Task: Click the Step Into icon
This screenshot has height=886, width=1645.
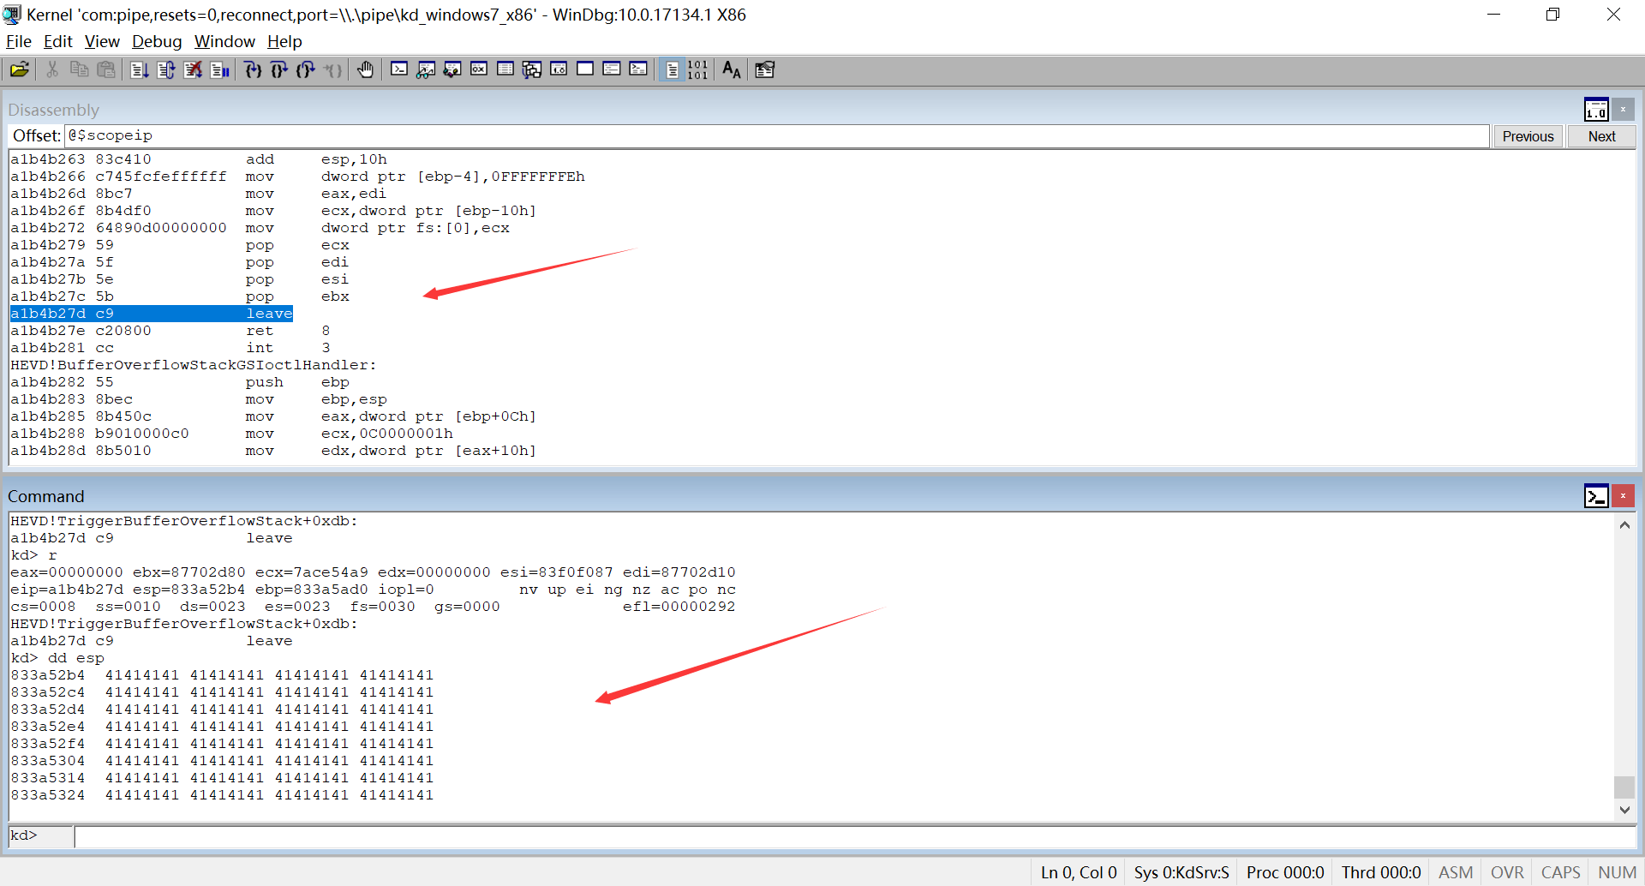Action: 253,69
